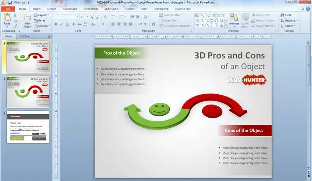
Task: Select the third slide thumbnail
Action: point(28,127)
